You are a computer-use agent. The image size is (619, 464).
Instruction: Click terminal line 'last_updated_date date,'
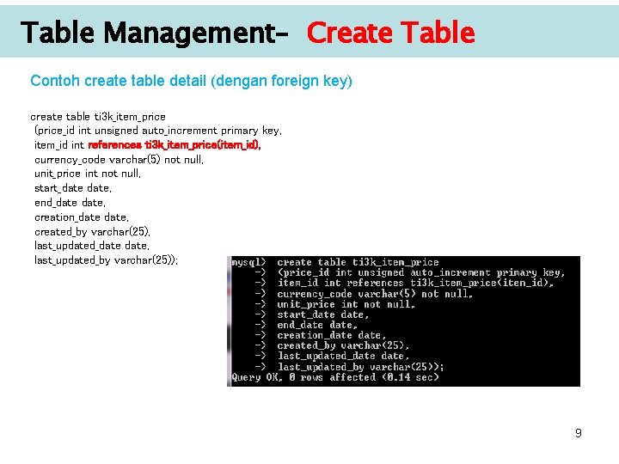pos(343,357)
